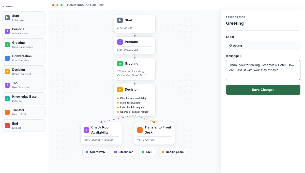The image size is (305, 173).
Task: Click the purple Tool icon on Check Room Availability node
Action: coord(86,130)
